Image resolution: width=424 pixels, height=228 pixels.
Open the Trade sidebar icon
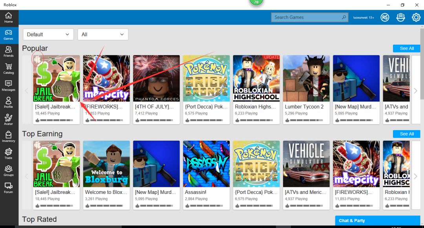coord(8,153)
